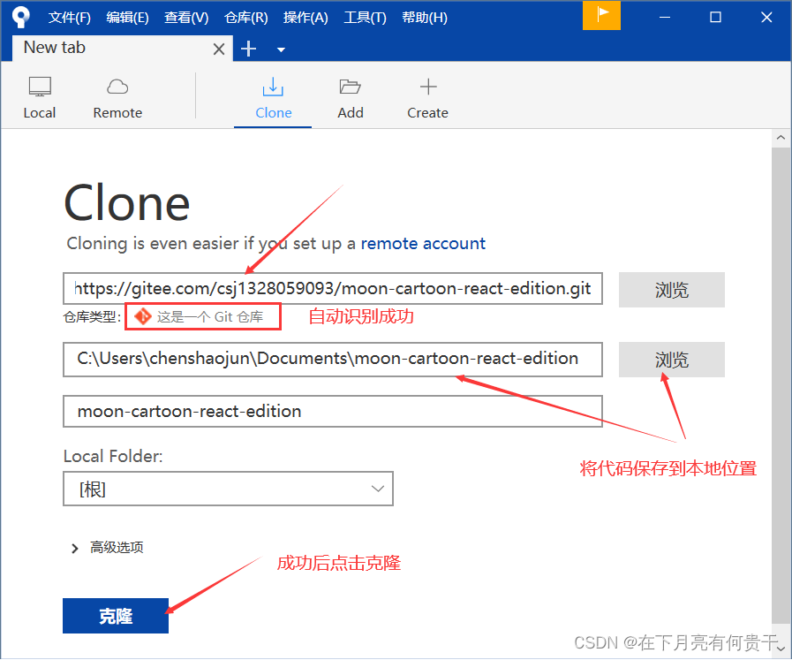The height and width of the screenshot is (660, 792).
Task: Open the Create repository toolbar button
Action: 428,98
